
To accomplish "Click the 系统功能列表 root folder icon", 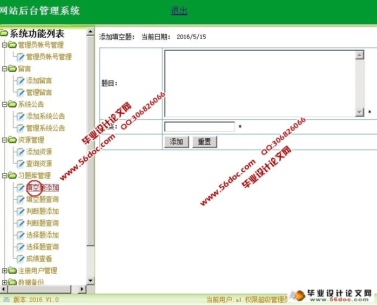I will [x=4, y=33].
